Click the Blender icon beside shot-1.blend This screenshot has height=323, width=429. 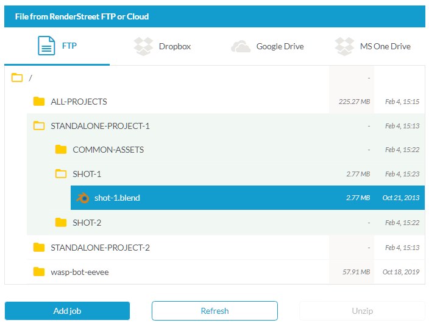[83, 198]
